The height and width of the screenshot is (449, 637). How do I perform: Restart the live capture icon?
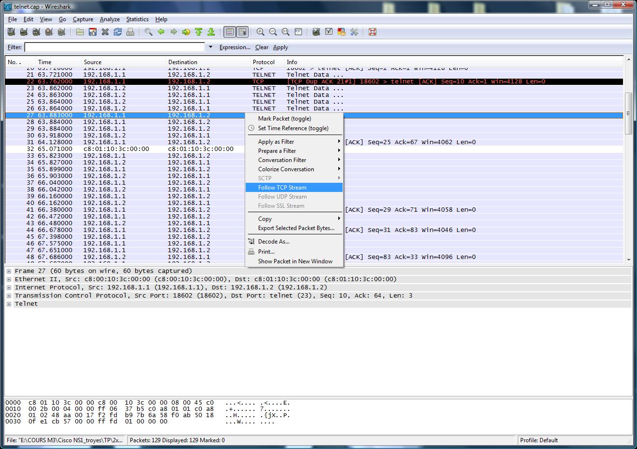(61, 32)
